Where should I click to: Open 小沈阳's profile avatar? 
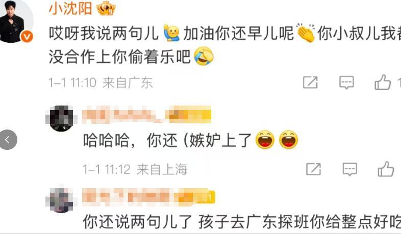[16, 22]
